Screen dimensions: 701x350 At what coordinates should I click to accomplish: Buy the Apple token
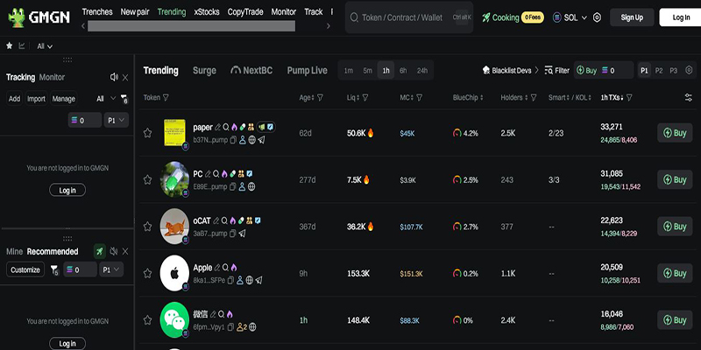click(x=675, y=273)
